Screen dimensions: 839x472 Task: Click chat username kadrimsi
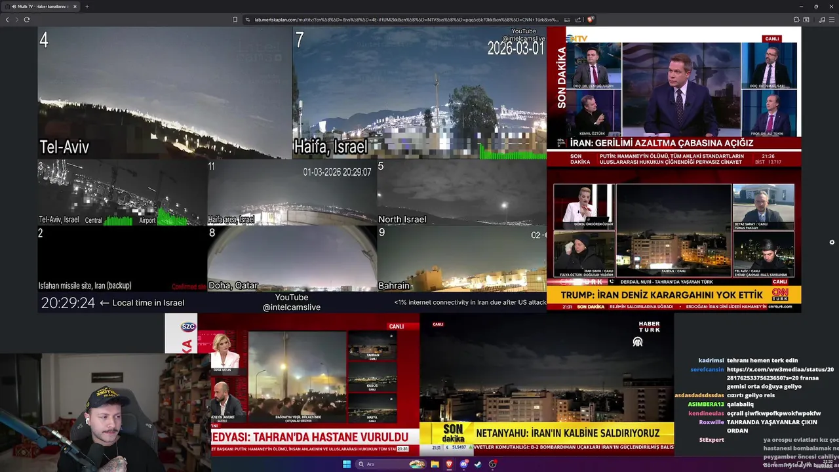pyautogui.click(x=711, y=361)
